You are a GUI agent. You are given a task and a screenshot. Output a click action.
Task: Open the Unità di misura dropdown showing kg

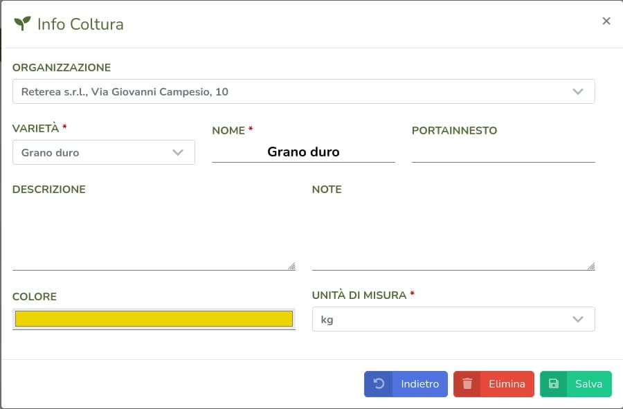click(x=453, y=319)
